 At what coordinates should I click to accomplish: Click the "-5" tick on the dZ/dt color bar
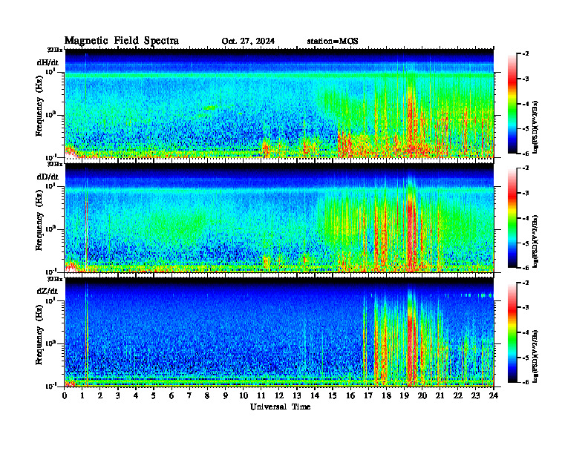pos(525,358)
